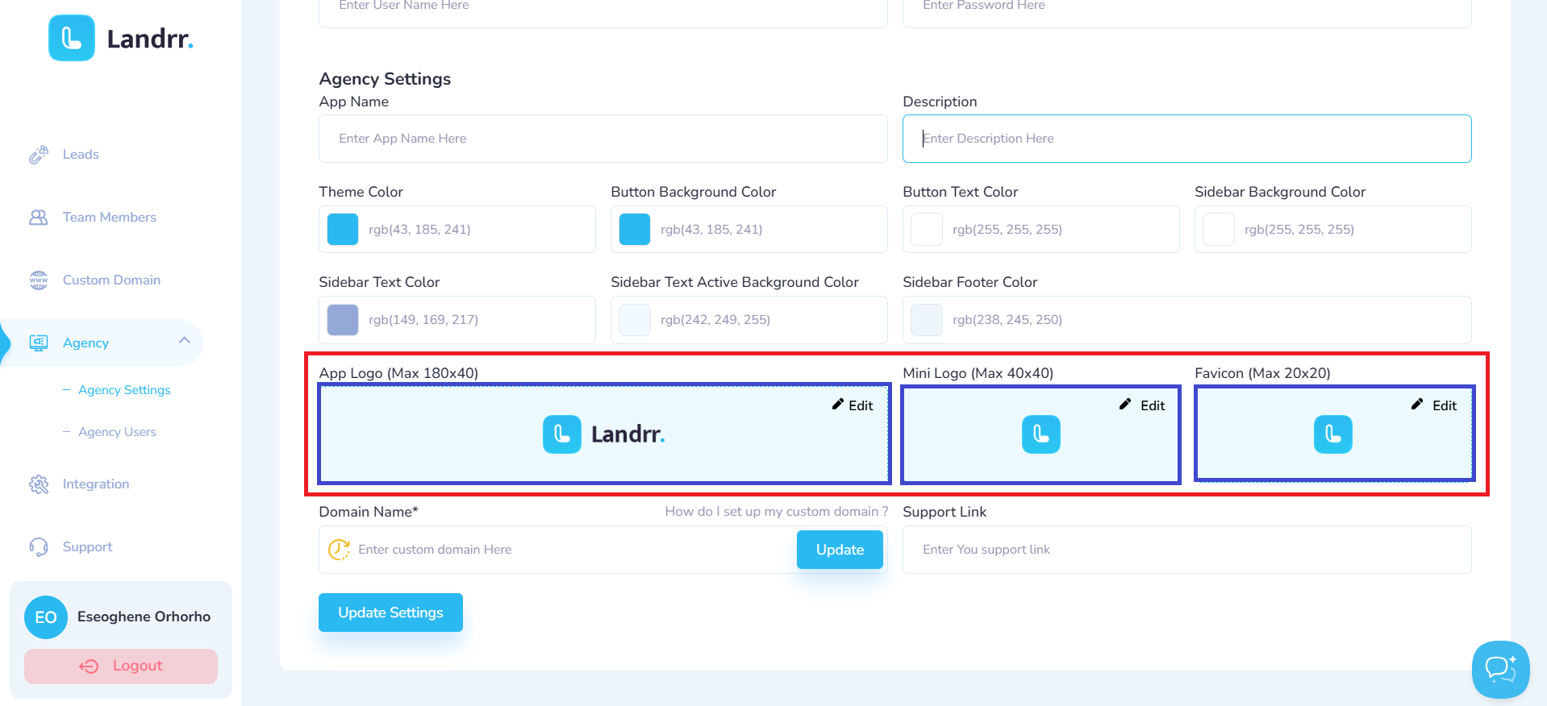Click the Logout button

121,667
